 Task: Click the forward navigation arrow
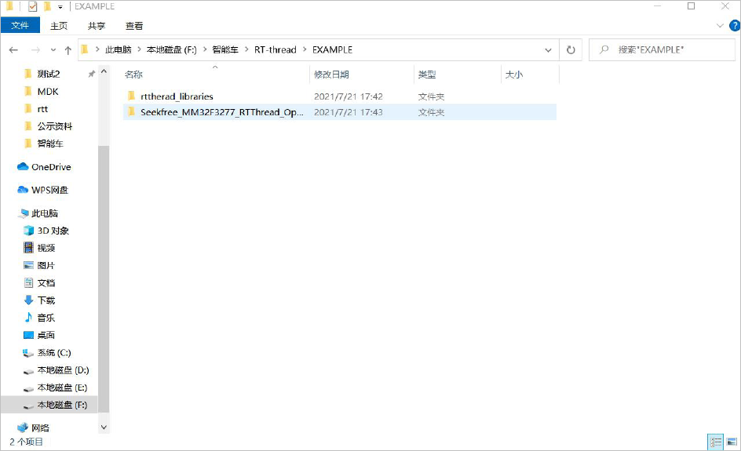tap(35, 50)
